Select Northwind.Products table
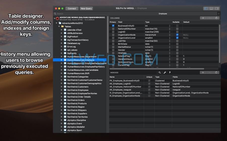The image size is (227, 141). pyautogui.click(x=77, y=104)
